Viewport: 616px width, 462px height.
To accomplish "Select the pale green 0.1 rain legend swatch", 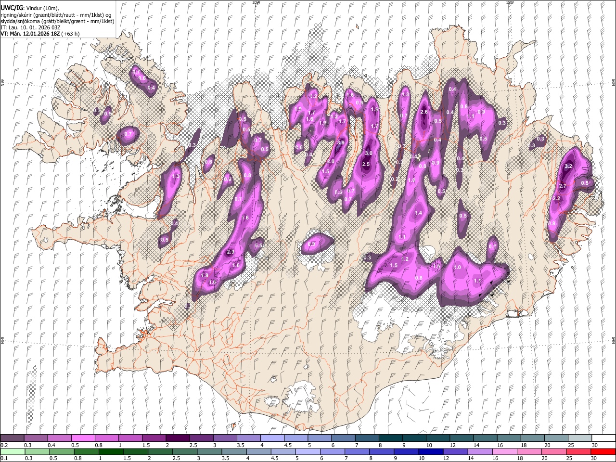I will (x=13, y=451).
